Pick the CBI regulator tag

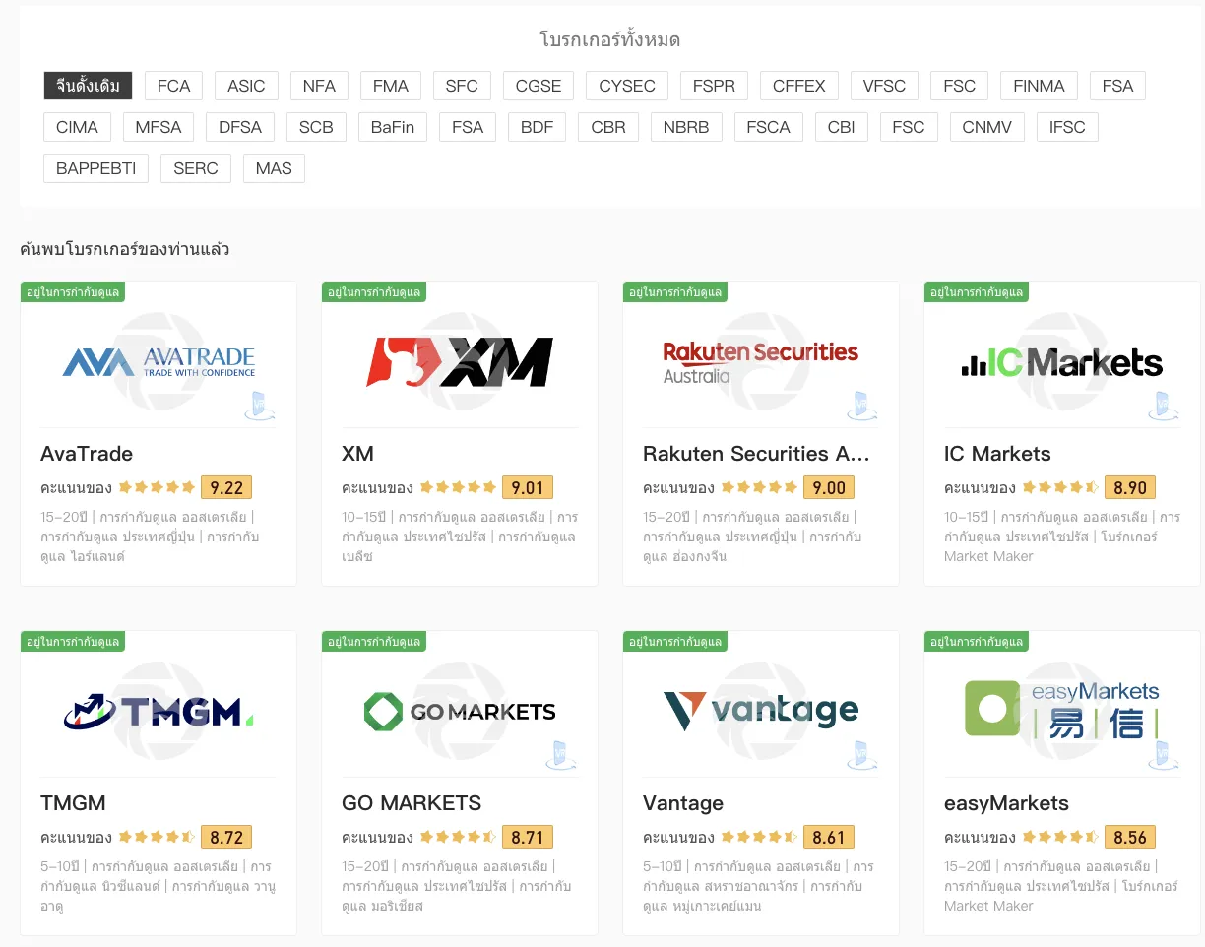(842, 127)
